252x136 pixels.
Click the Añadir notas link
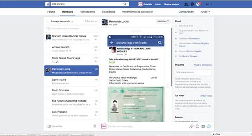[x=206, y=96]
